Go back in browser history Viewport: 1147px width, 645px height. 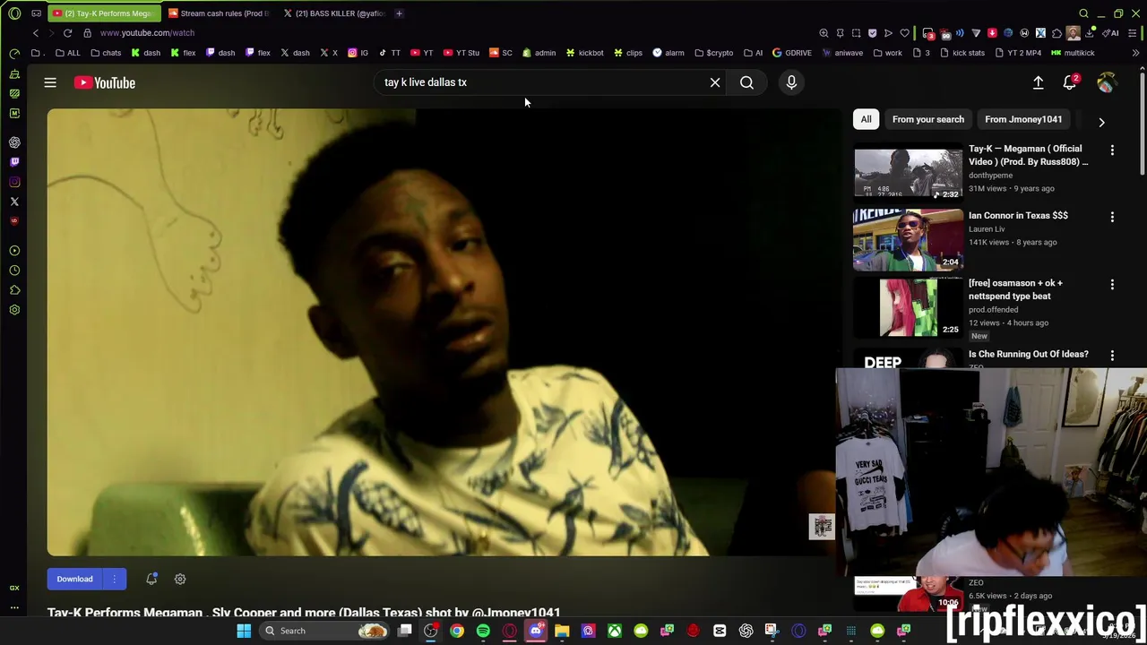(x=36, y=33)
